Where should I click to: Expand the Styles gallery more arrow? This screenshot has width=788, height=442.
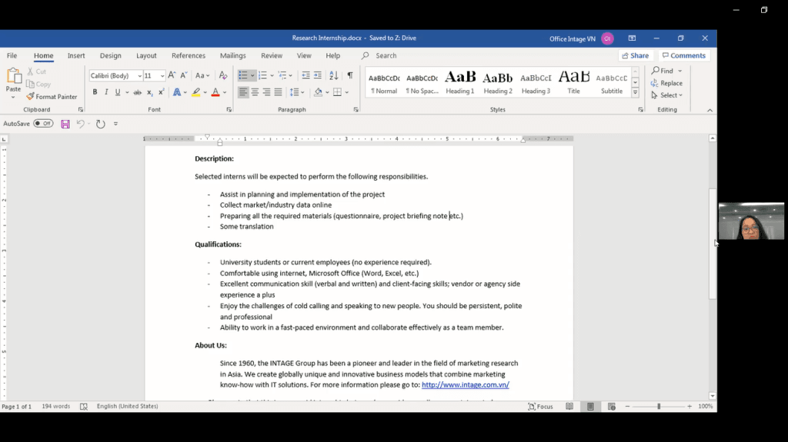coord(635,92)
